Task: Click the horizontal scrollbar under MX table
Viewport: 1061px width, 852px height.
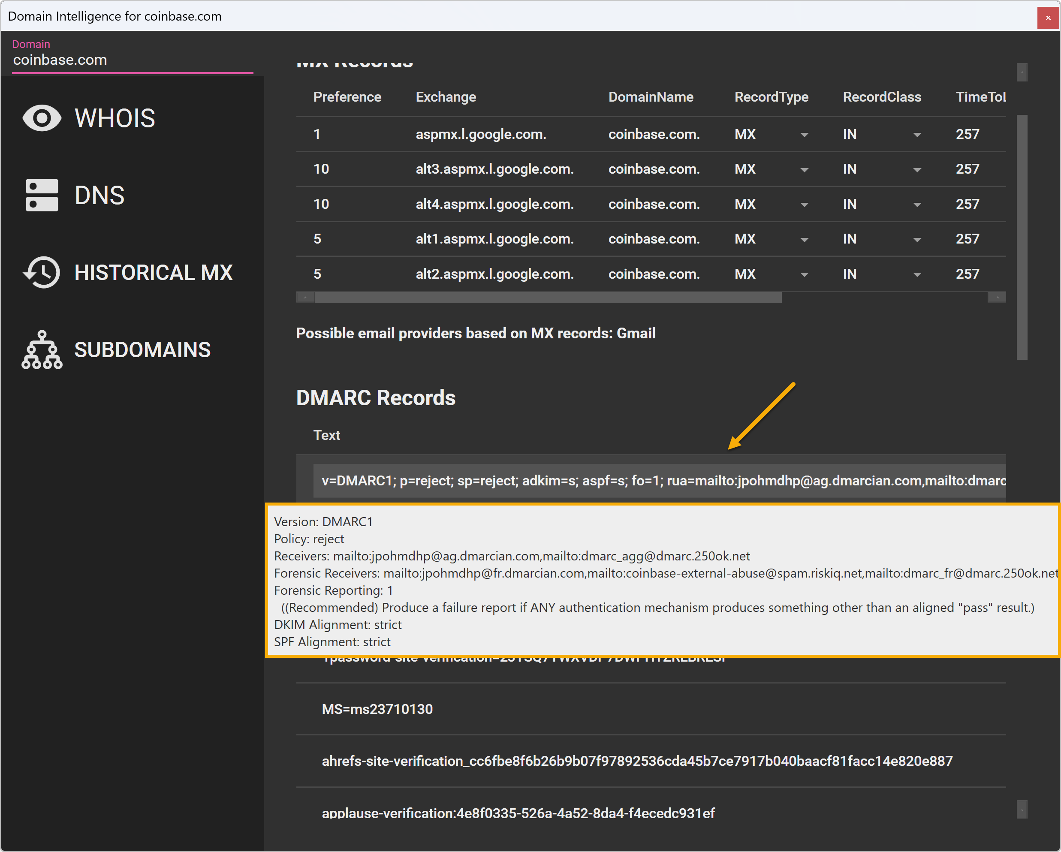Action: click(547, 297)
